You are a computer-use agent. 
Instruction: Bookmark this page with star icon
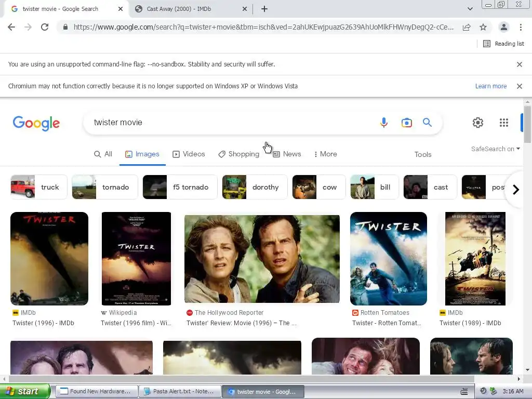(x=483, y=27)
